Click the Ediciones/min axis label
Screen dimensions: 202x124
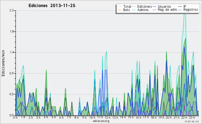click(x=3, y=63)
